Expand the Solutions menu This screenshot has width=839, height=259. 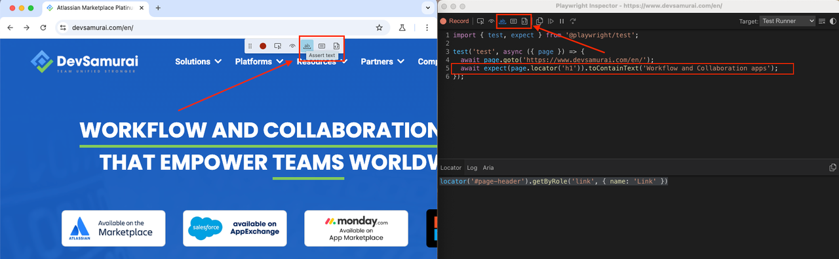199,62
